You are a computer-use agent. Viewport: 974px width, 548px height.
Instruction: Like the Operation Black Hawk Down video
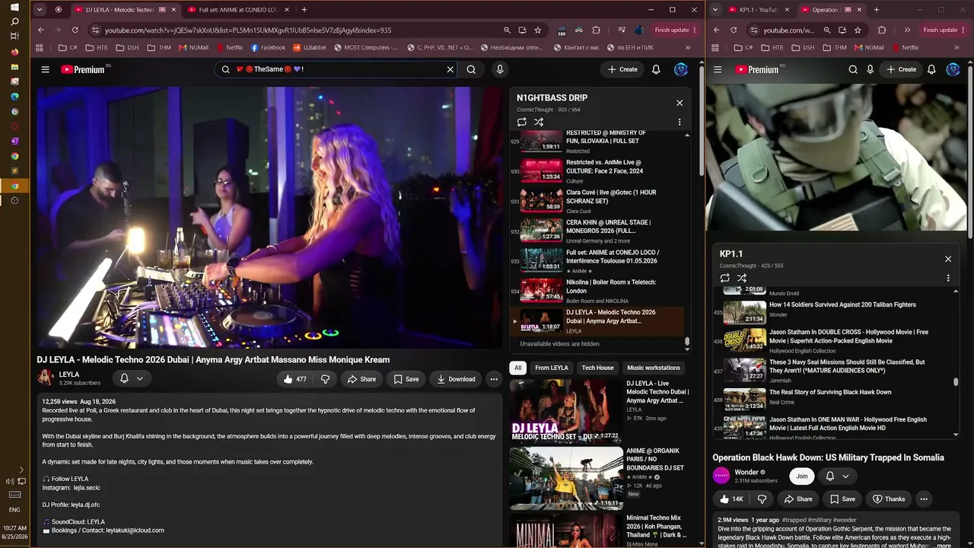click(x=731, y=499)
